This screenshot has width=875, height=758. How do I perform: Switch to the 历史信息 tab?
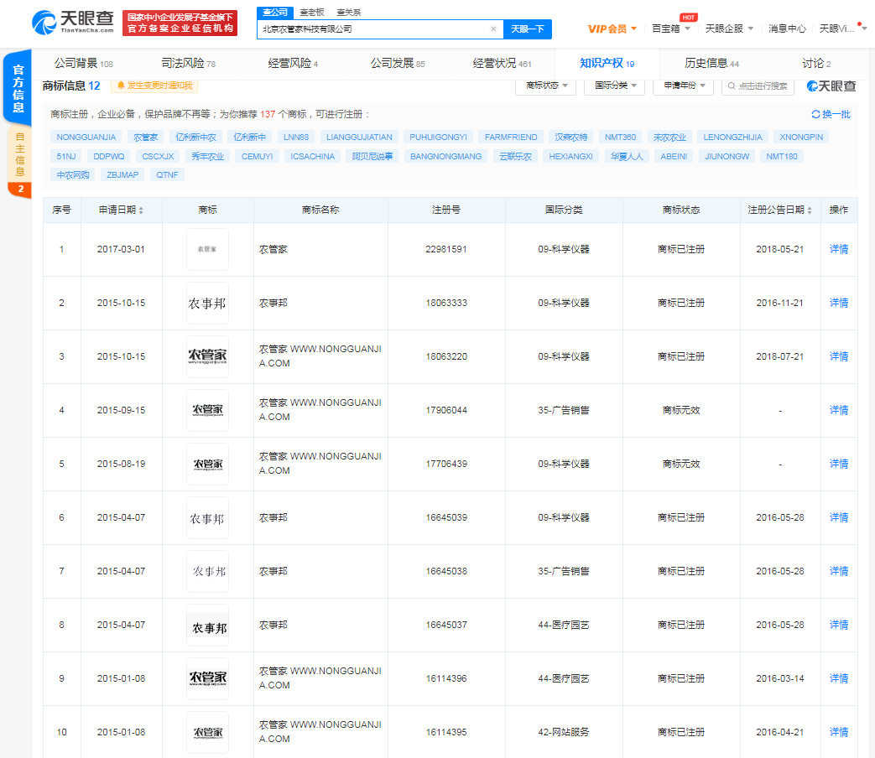click(x=712, y=64)
